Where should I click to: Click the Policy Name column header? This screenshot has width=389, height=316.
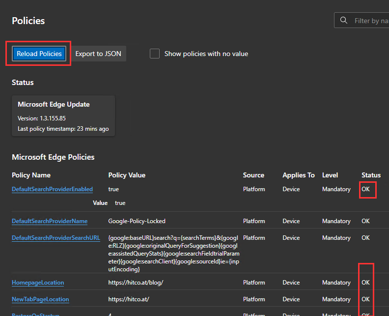[31, 175]
